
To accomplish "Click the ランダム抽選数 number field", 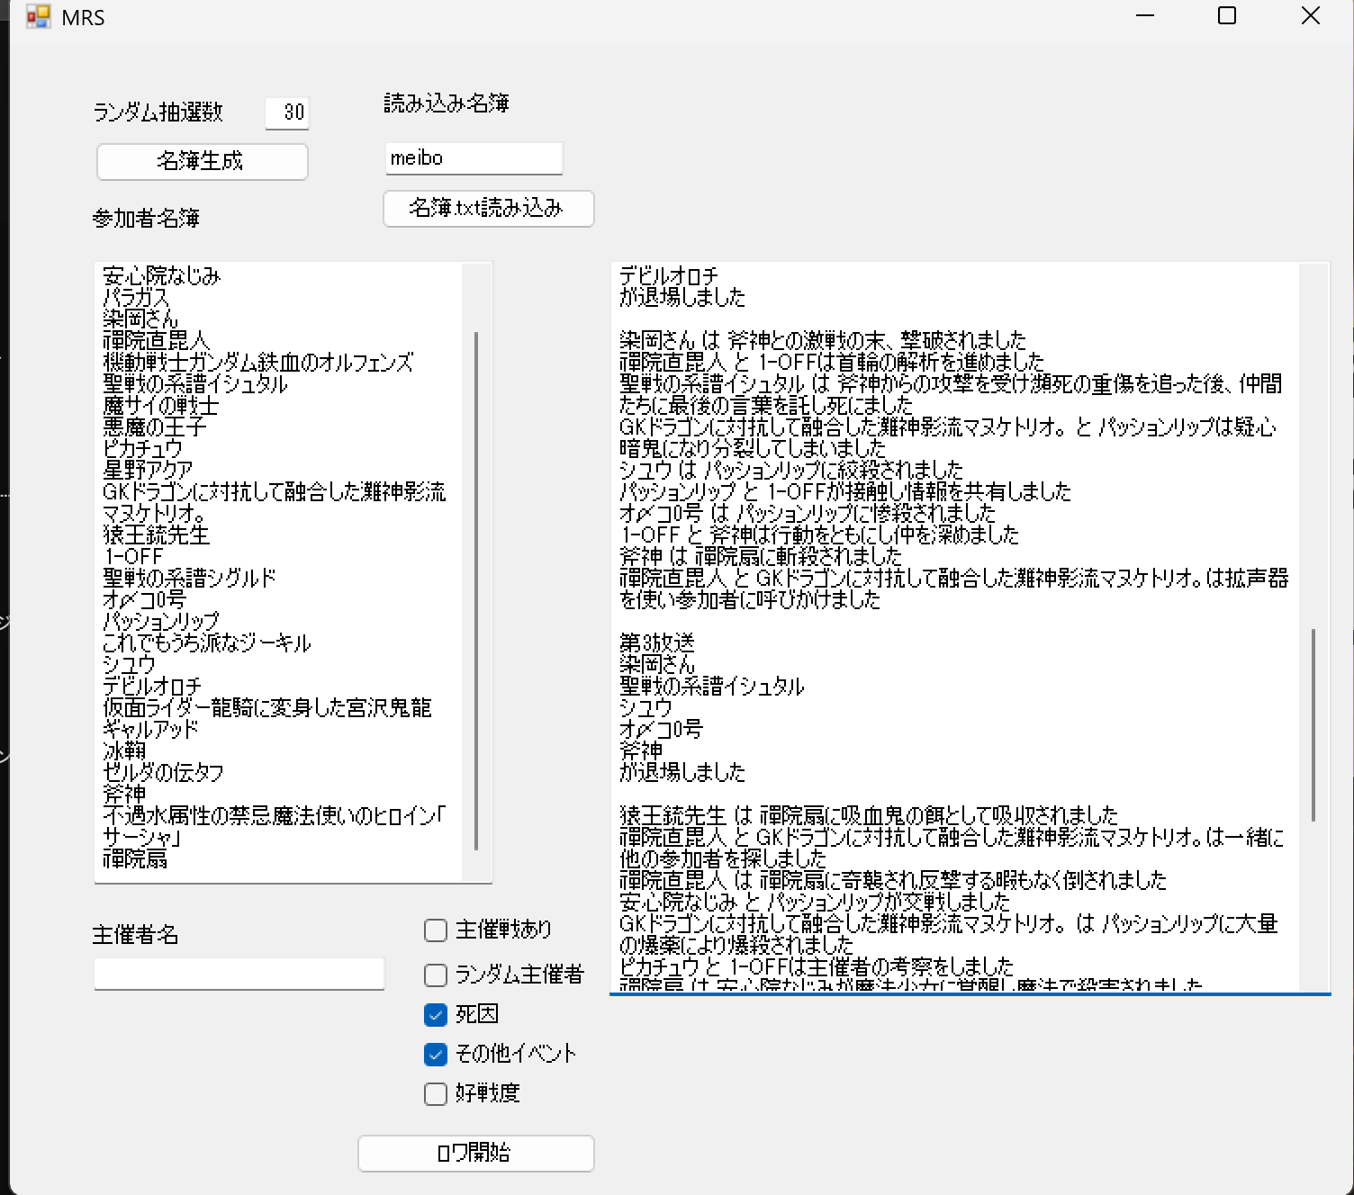I will point(287,112).
